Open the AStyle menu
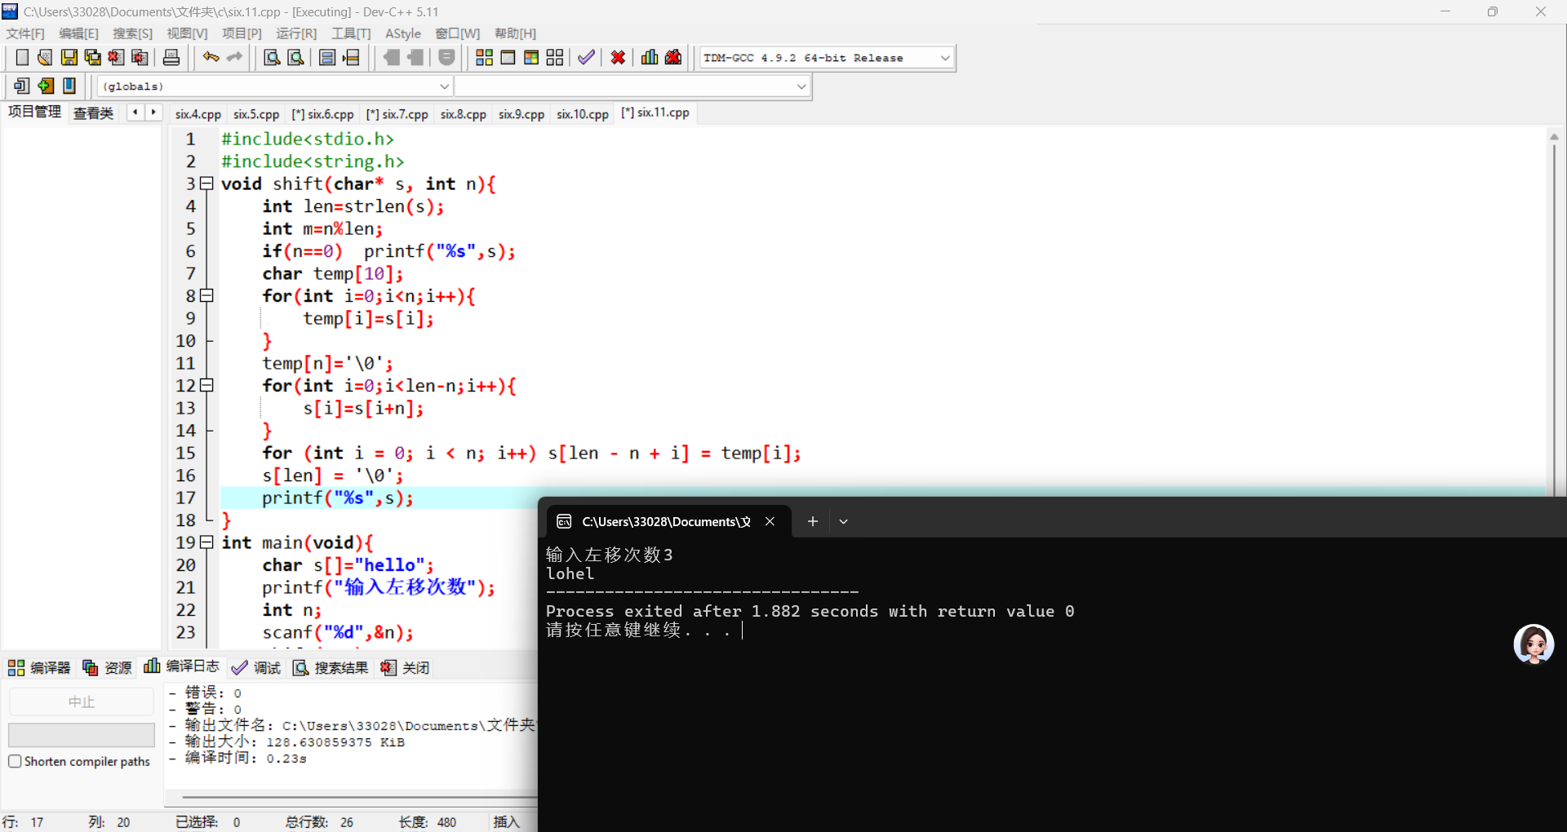Image resolution: width=1567 pixels, height=832 pixels. click(403, 33)
